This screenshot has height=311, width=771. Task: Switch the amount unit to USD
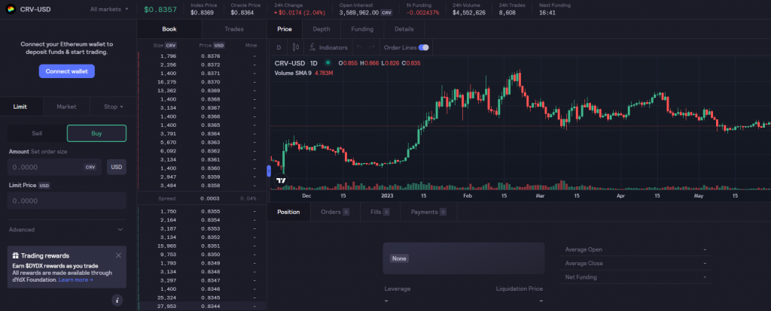pos(117,167)
